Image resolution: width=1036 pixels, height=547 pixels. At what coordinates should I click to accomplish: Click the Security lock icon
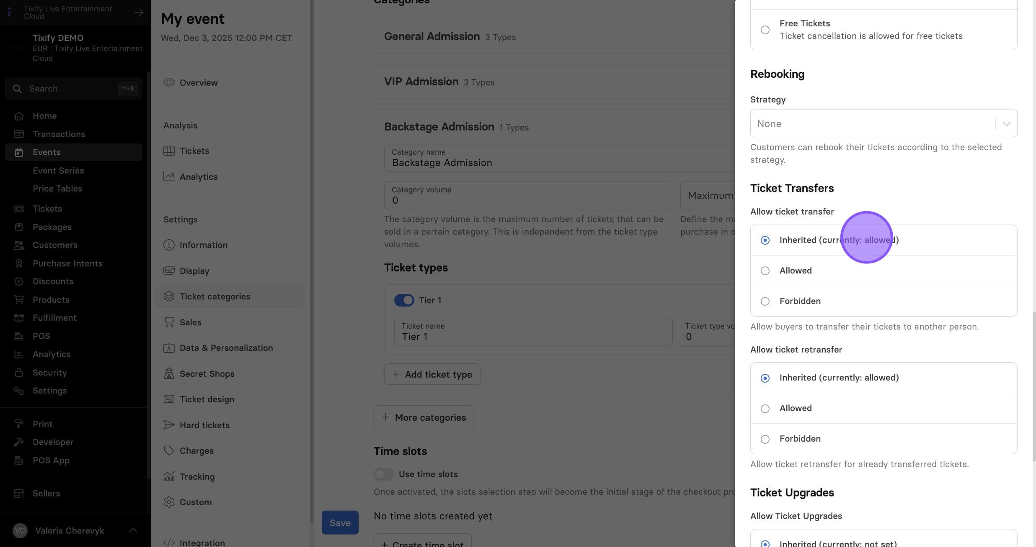coord(19,373)
